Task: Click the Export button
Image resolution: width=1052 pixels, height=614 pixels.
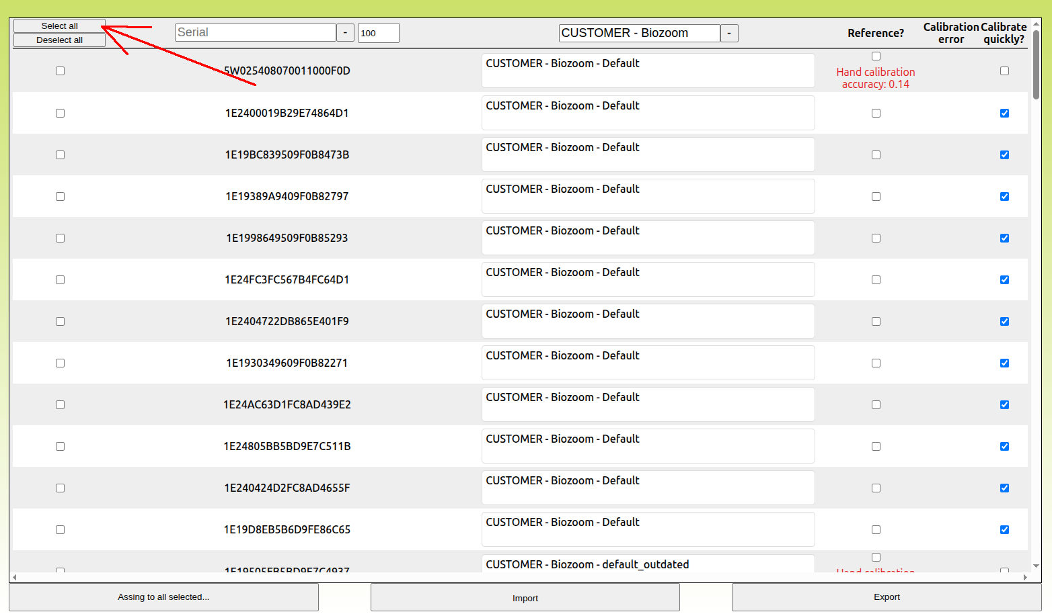Action: (886, 597)
